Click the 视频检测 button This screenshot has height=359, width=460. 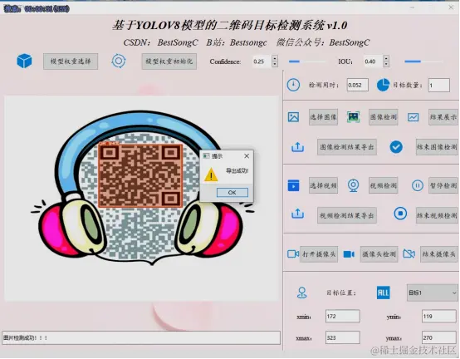(x=383, y=185)
